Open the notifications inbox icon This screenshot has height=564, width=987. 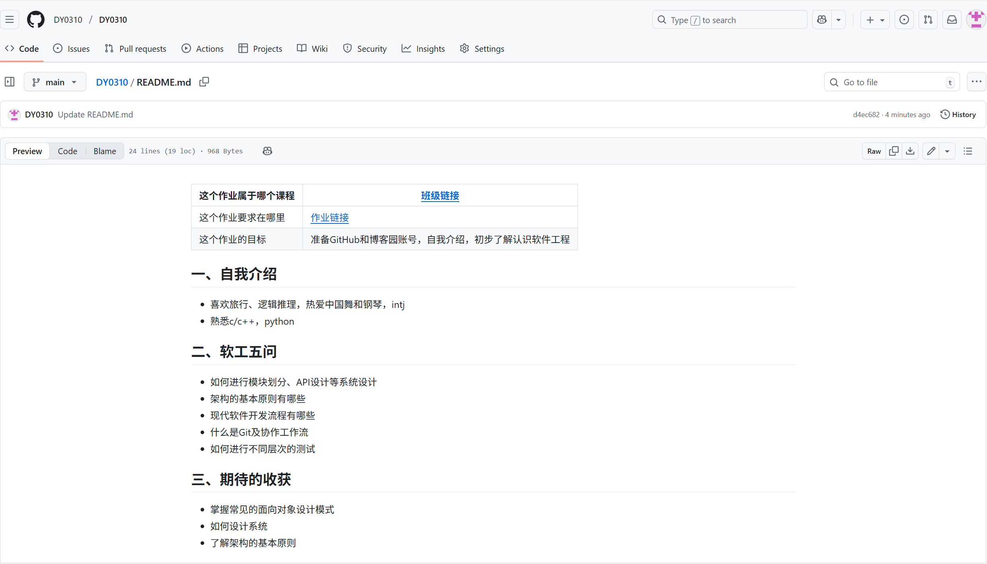coord(952,20)
